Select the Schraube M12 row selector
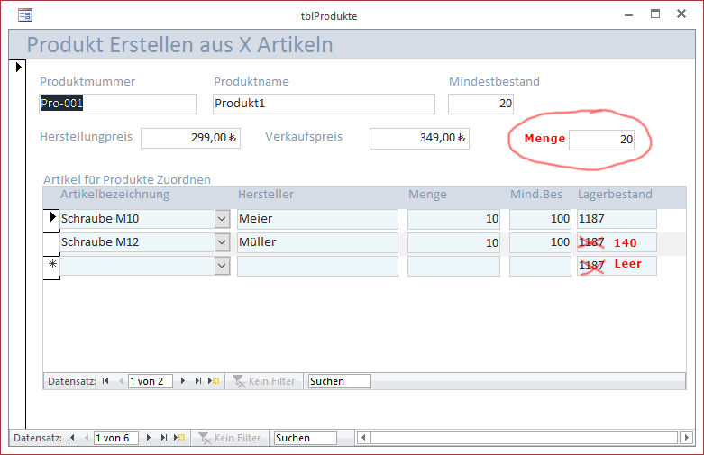 click(x=51, y=243)
